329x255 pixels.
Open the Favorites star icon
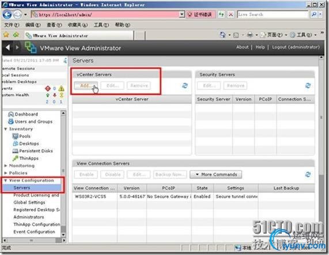[x=6, y=35]
